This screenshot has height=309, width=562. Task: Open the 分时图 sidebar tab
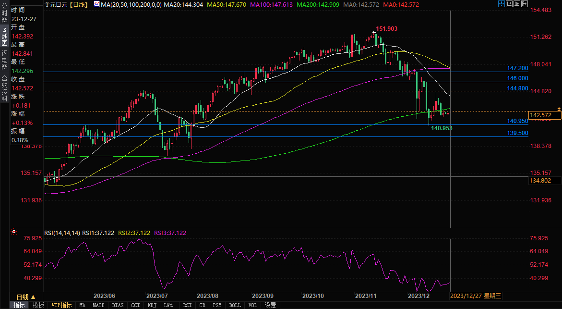pos(5,13)
